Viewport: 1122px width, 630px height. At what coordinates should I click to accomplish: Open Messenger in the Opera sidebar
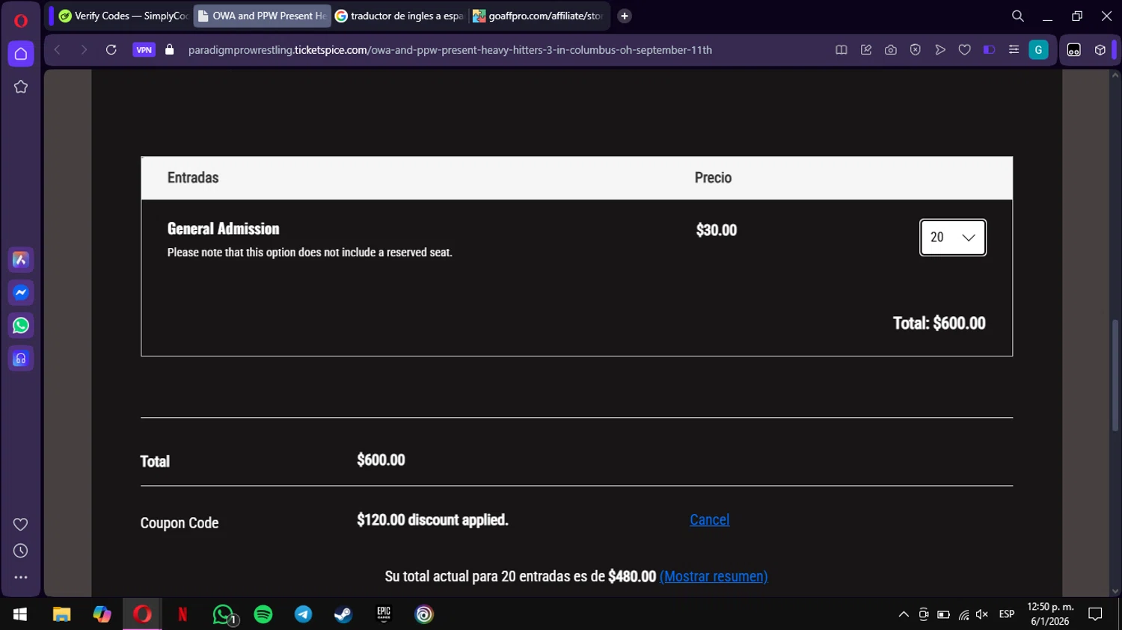[x=21, y=293]
